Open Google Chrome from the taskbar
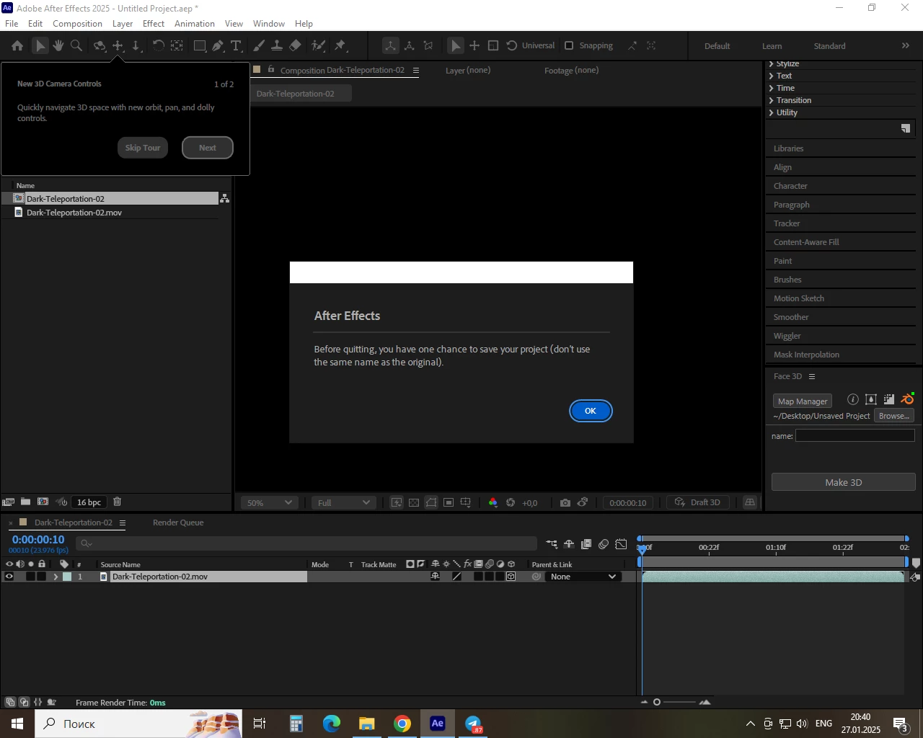 pyautogui.click(x=402, y=724)
